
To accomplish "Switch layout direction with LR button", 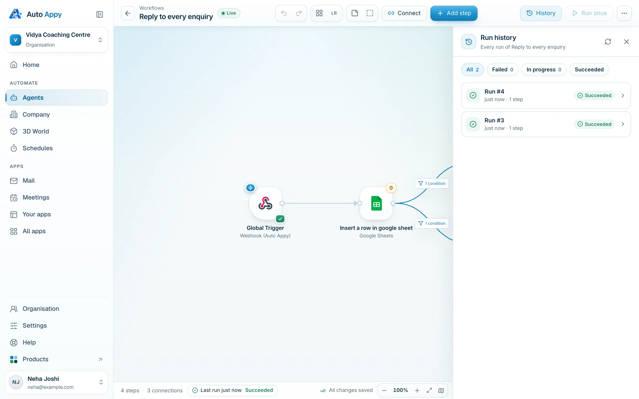I will tap(334, 13).
